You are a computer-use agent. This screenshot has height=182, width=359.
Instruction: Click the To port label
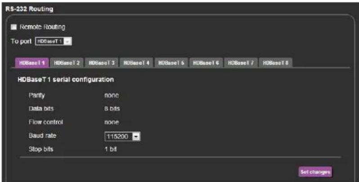click(21, 41)
